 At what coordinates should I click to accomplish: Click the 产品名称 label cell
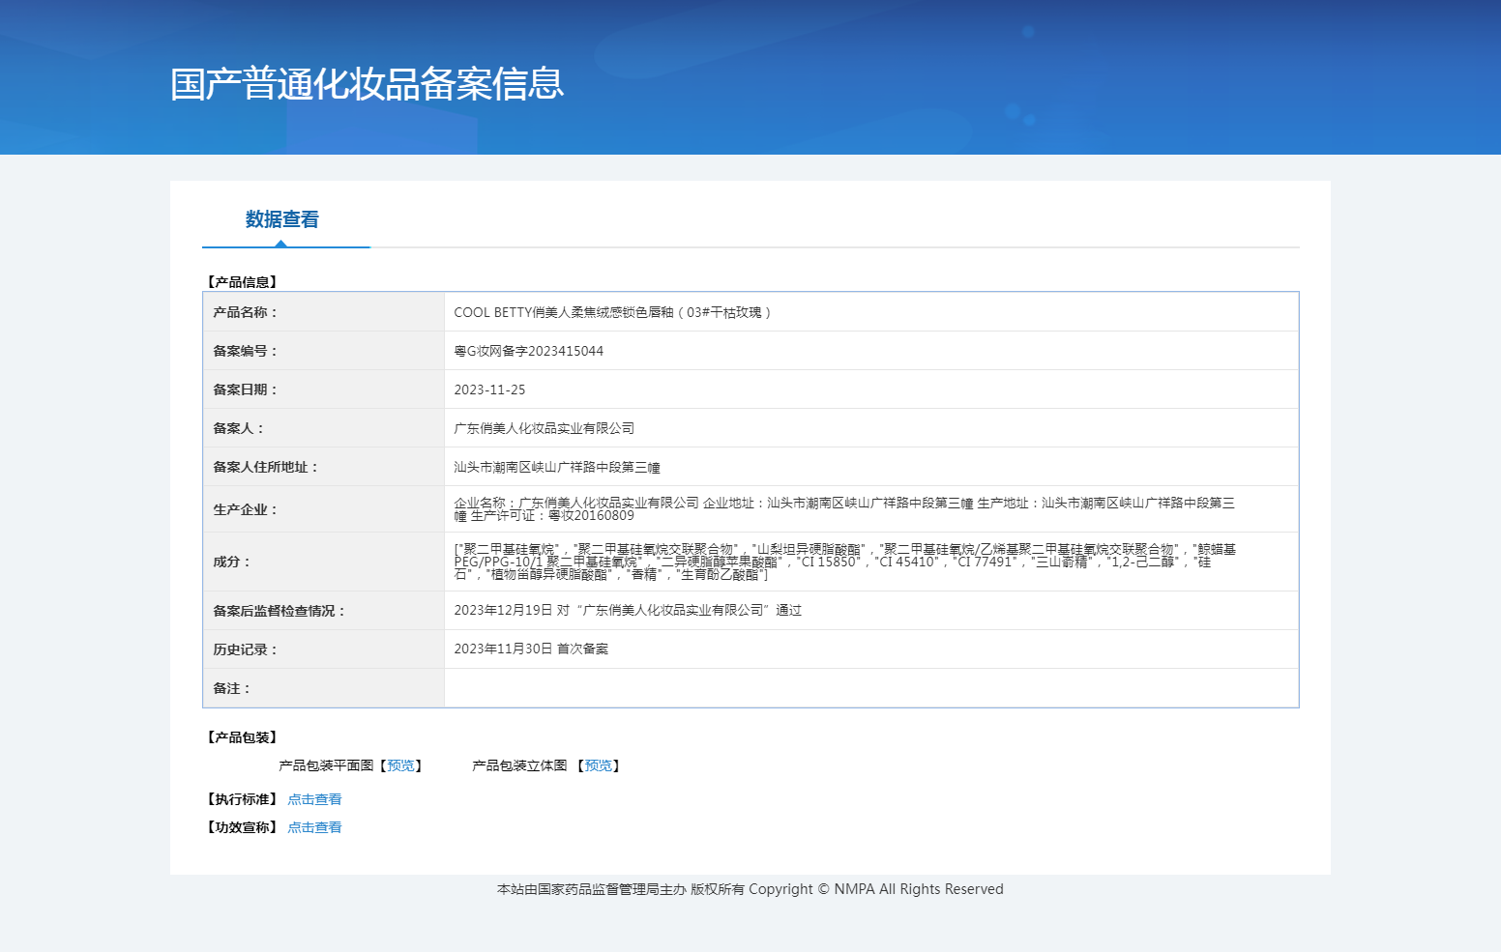pos(246,312)
